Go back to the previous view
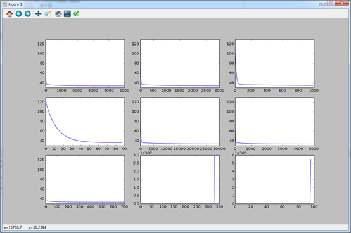 pos(18,14)
